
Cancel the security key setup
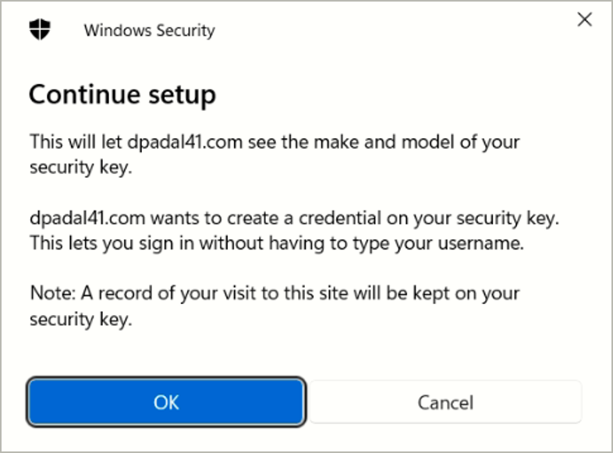click(x=445, y=402)
